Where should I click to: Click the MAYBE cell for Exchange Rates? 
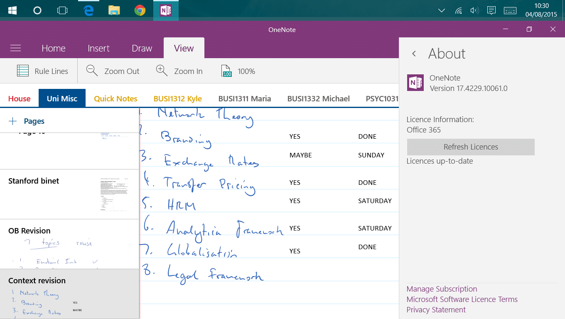coord(301,155)
